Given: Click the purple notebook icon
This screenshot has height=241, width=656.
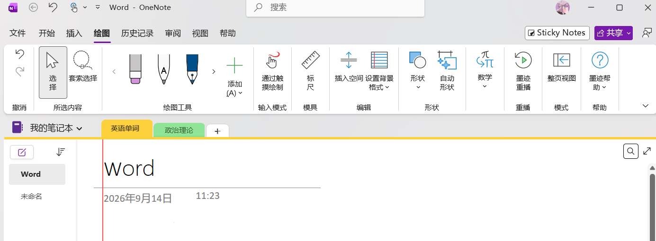Looking at the screenshot, I should coord(18,127).
